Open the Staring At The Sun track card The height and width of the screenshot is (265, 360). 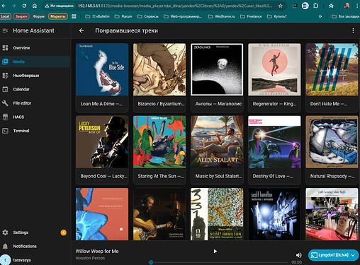(159, 150)
